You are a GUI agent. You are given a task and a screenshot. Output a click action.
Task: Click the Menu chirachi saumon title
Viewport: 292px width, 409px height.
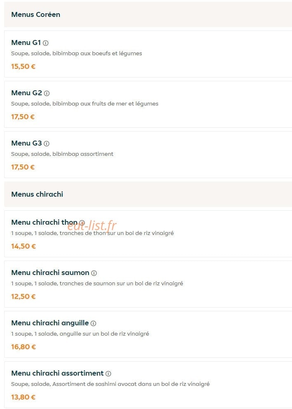pyautogui.click(x=50, y=273)
